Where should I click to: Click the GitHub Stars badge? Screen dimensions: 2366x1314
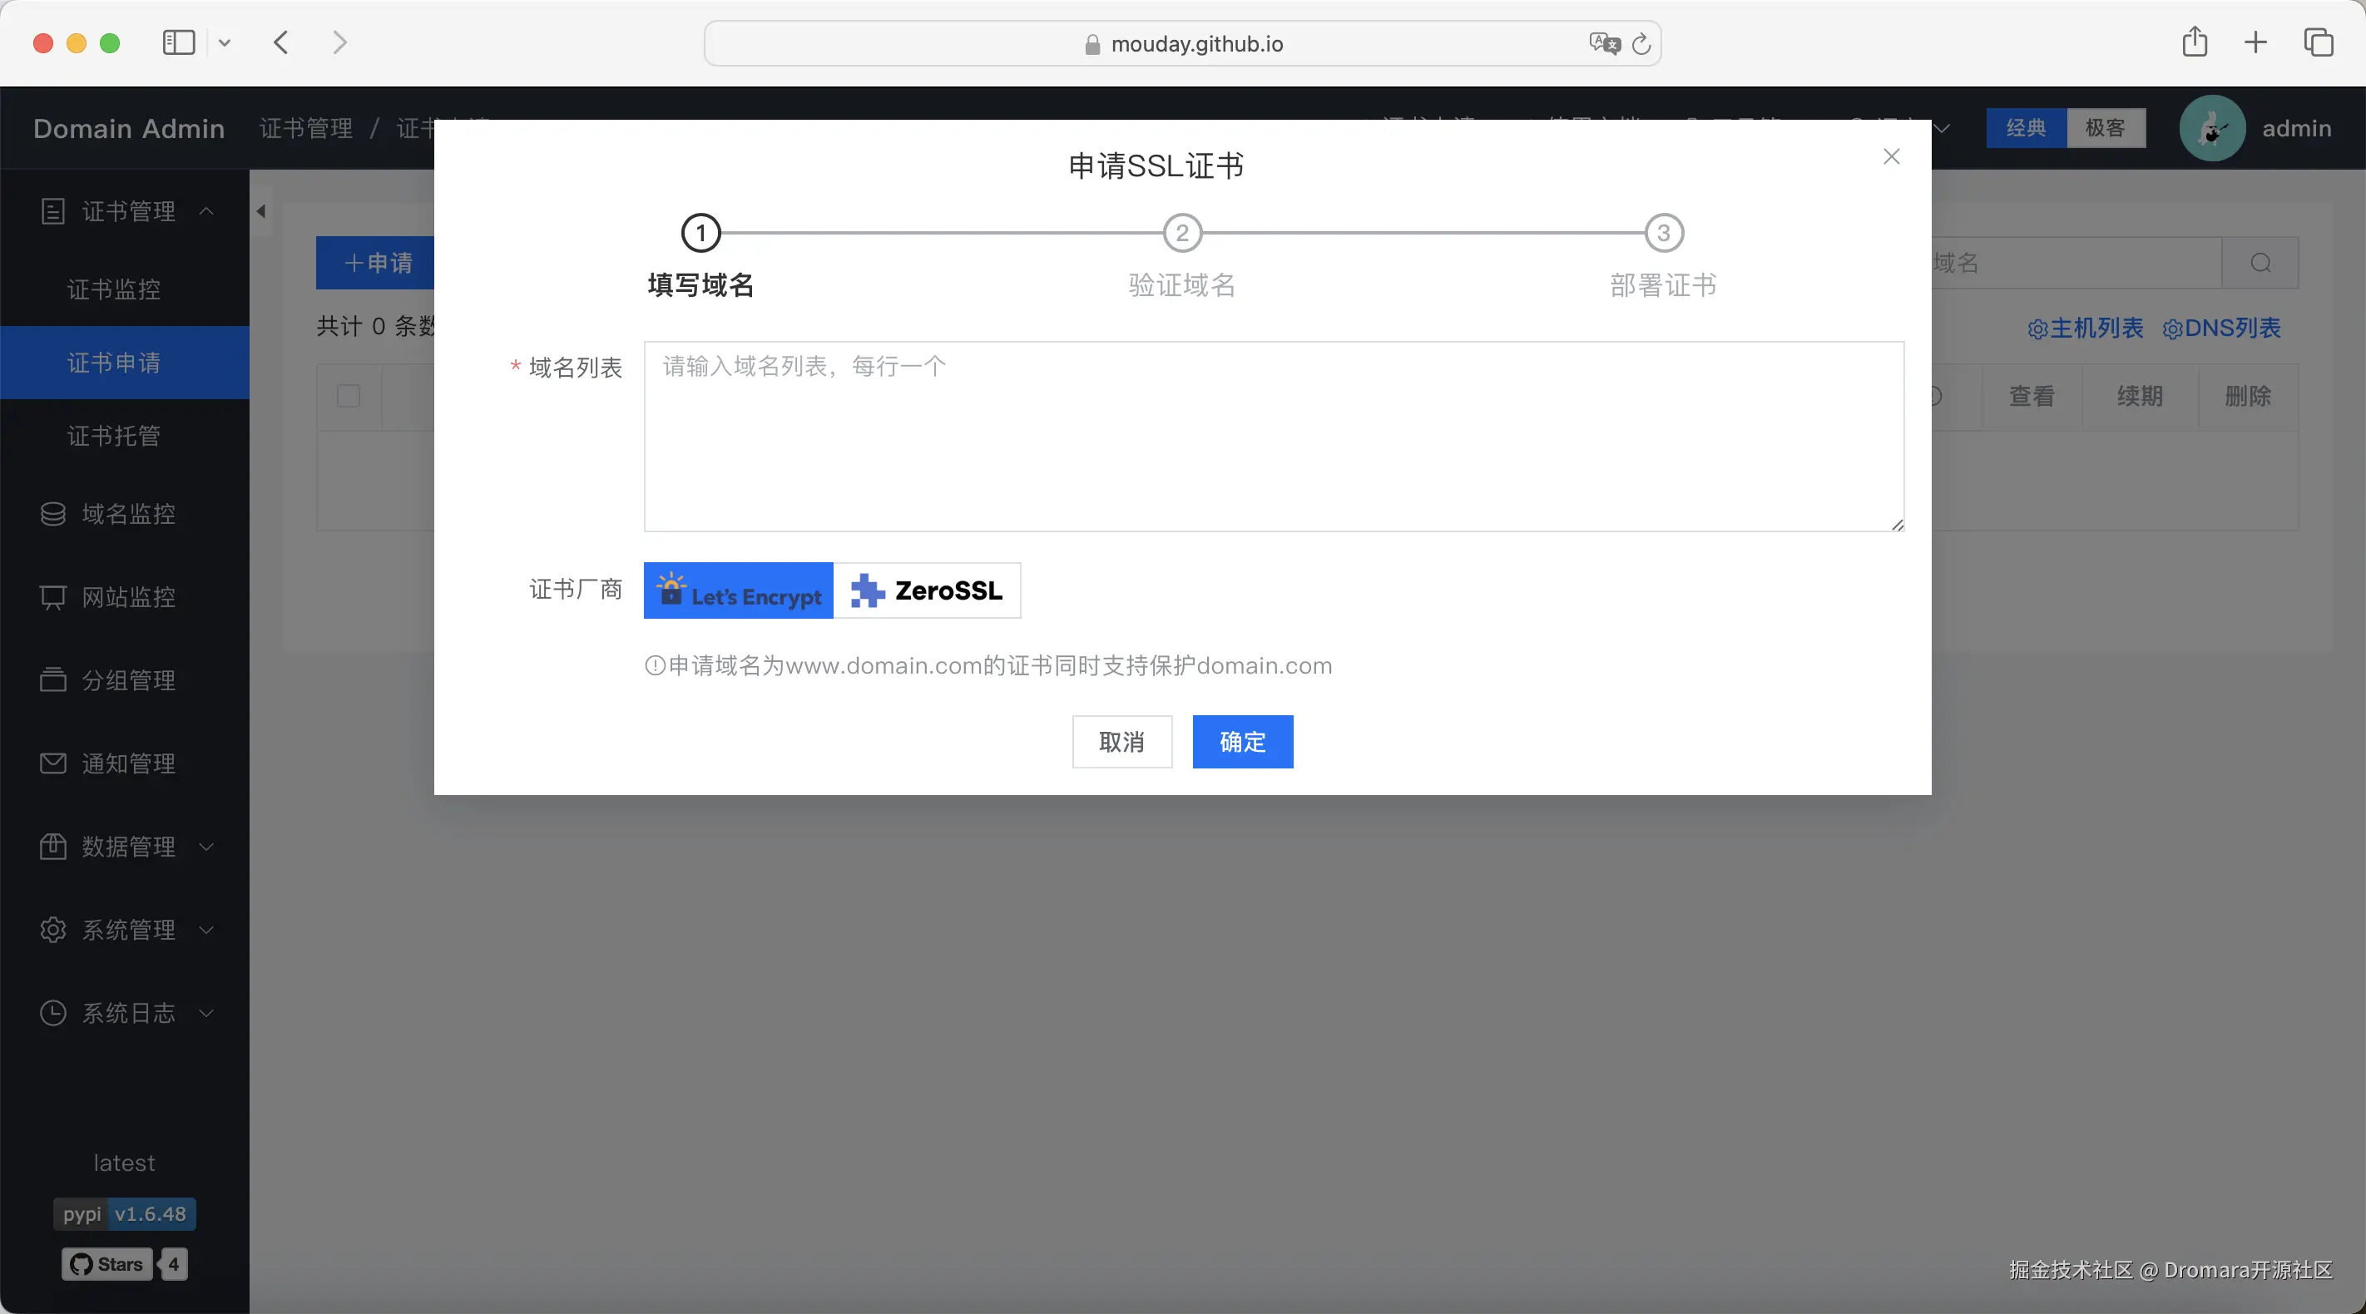(107, 1264)
